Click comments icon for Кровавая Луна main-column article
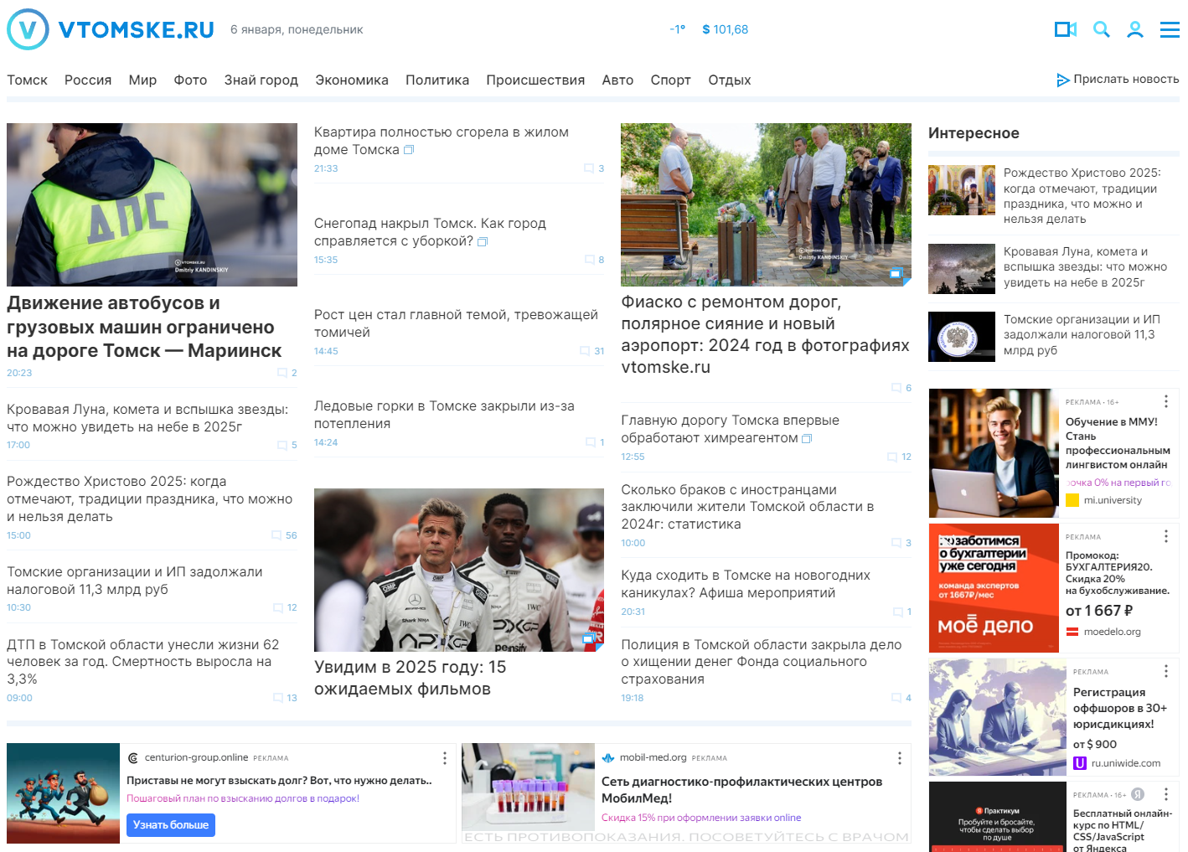The height and width of the screenshot is (852, 1188). point(282,445)
